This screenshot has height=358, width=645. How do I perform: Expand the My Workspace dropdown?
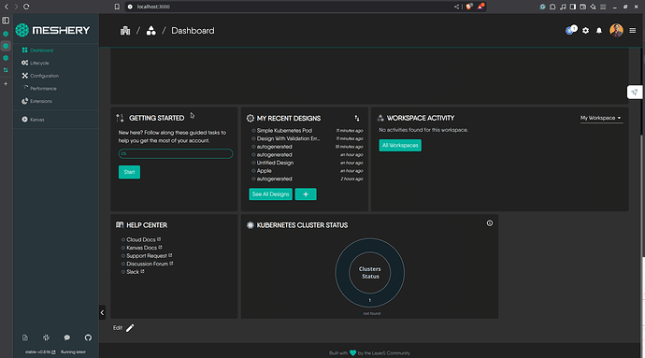600,118
